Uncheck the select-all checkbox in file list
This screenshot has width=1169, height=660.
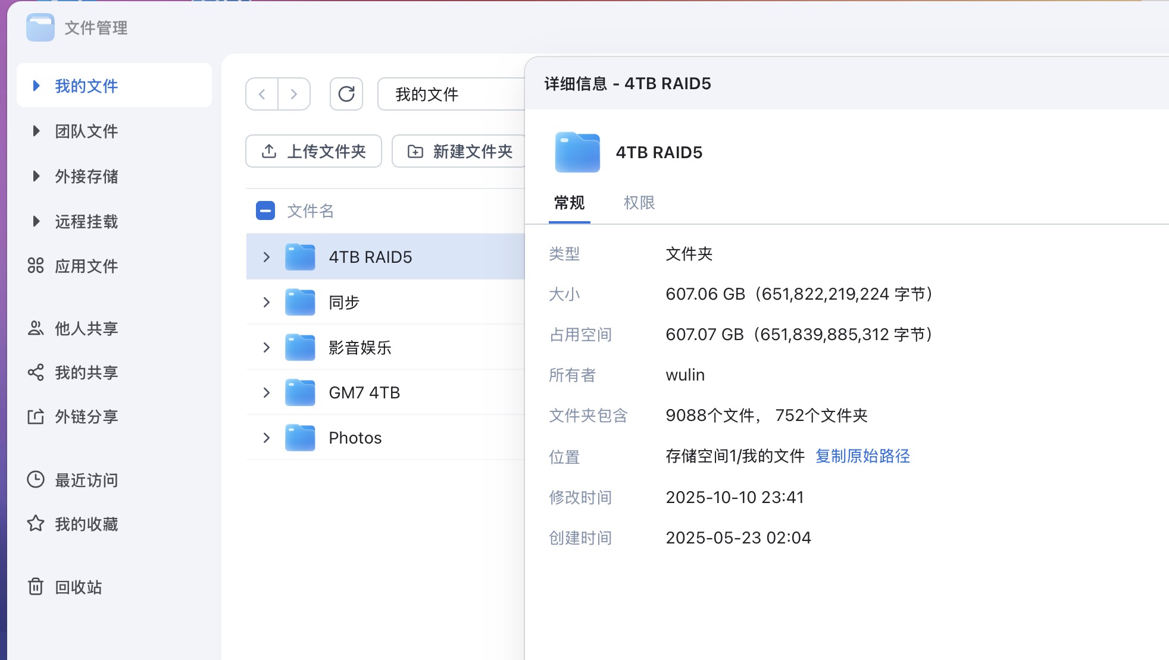pyautogui.click(x=264, y=210)
